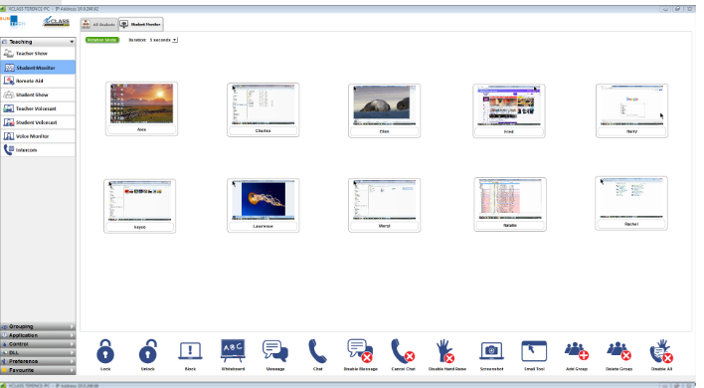Click the Charles name label
This screenshot has height=388, width=704.
264,130
